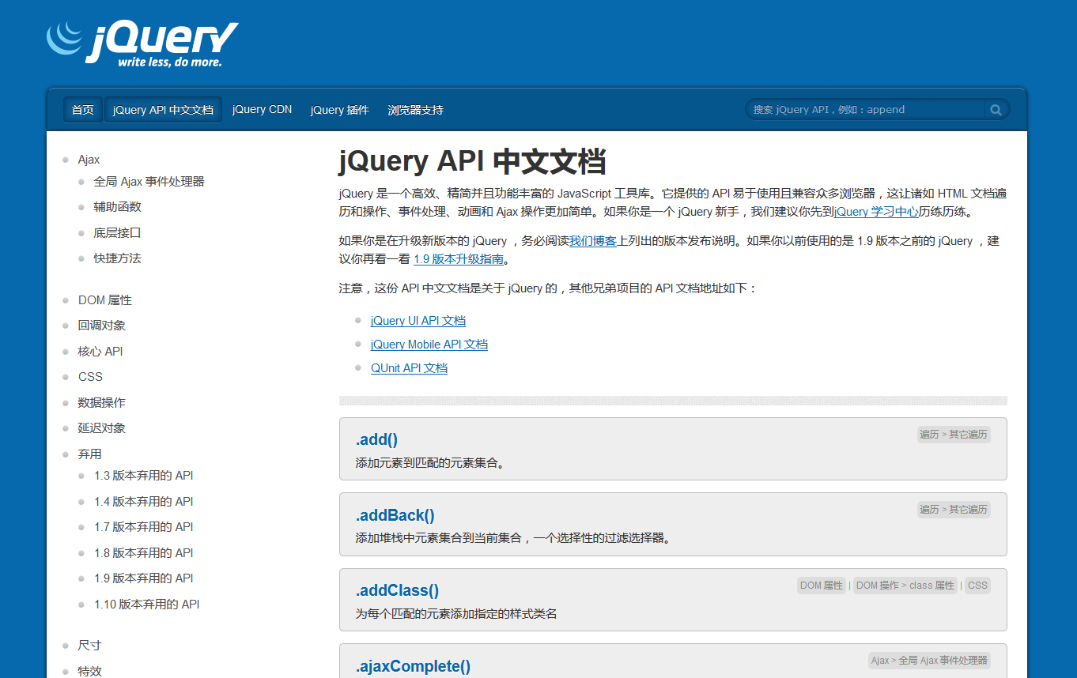Select 尺寸 in the sidebar

tap(89, 646)
